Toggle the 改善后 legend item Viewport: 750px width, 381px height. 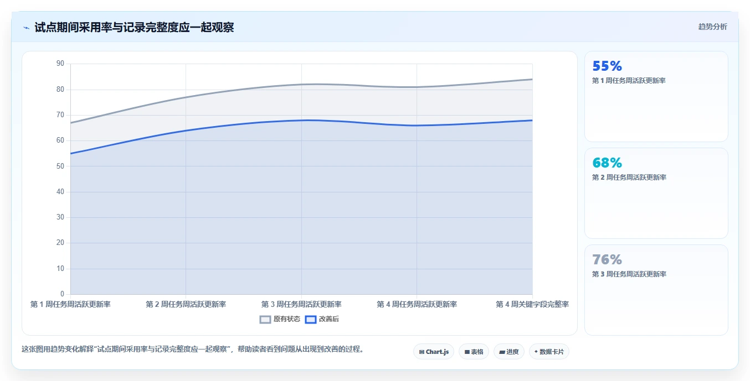point(322,319)
